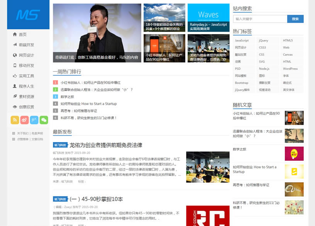Click the paper plane icon for 前端开发
The height and width of the screenshot is (226, 315).
15,45
